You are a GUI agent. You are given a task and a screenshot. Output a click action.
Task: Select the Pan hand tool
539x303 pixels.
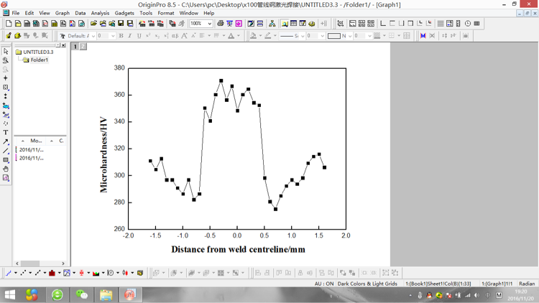tap(6, 169)
